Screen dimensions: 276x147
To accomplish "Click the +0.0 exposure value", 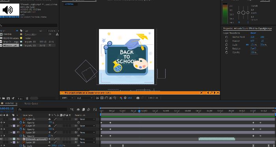I will (x=130, y=98).
